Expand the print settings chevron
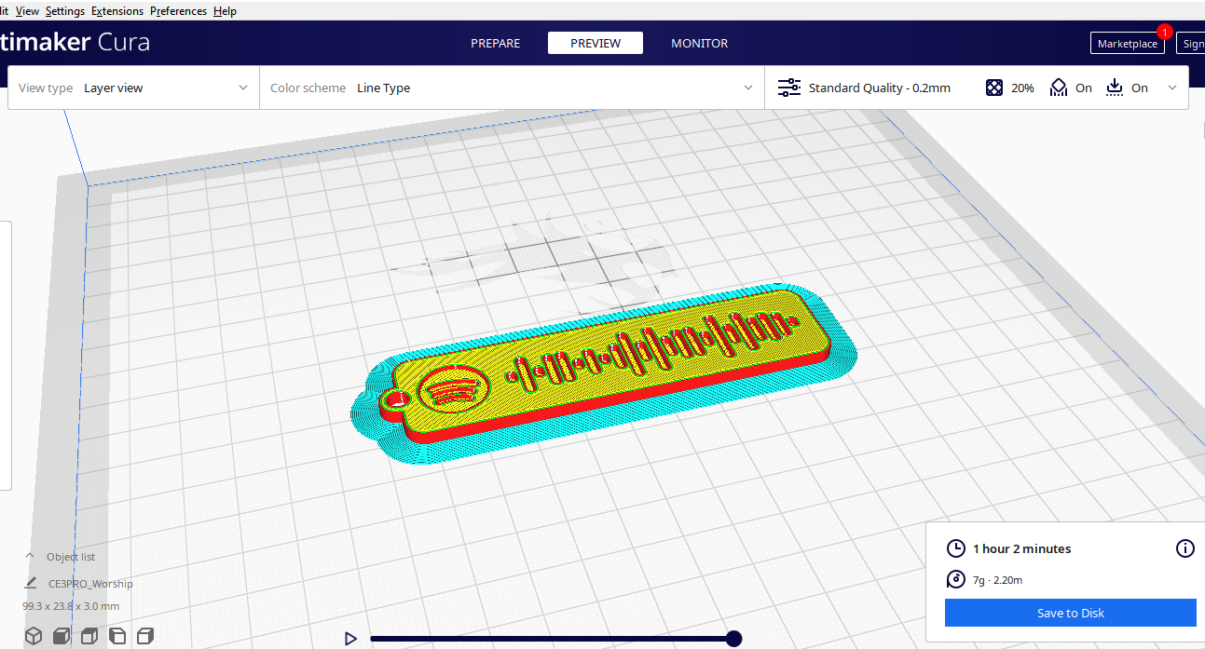The height and width of the screenshot is (649, 1205). 1172,87
